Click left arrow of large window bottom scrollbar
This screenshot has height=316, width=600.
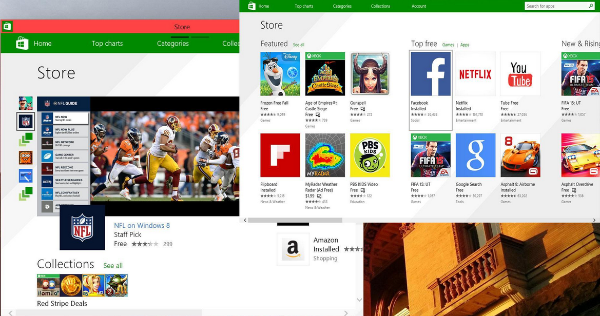pyautogui.click(x=10, y=313)
